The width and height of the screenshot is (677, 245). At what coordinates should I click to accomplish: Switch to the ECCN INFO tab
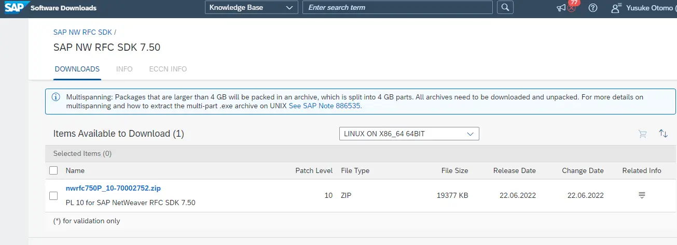(168, 69)
